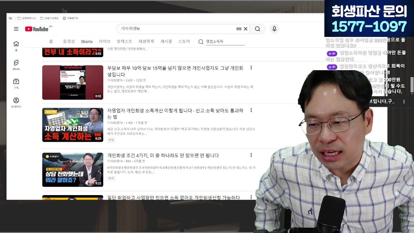Open the 자영업자 개인회생 소득 계산하는 법 thumbnail

tap(73, 125)
